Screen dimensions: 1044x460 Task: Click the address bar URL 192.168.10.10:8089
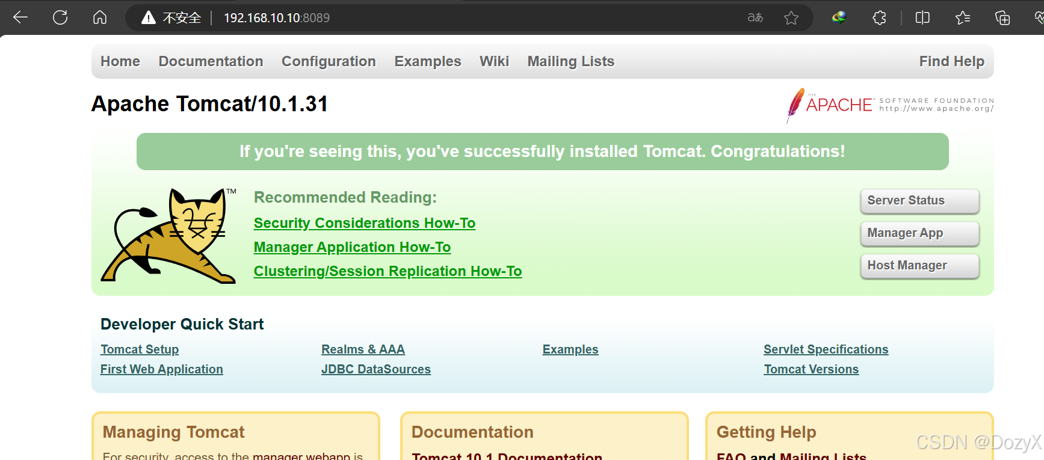click(277, 18)
